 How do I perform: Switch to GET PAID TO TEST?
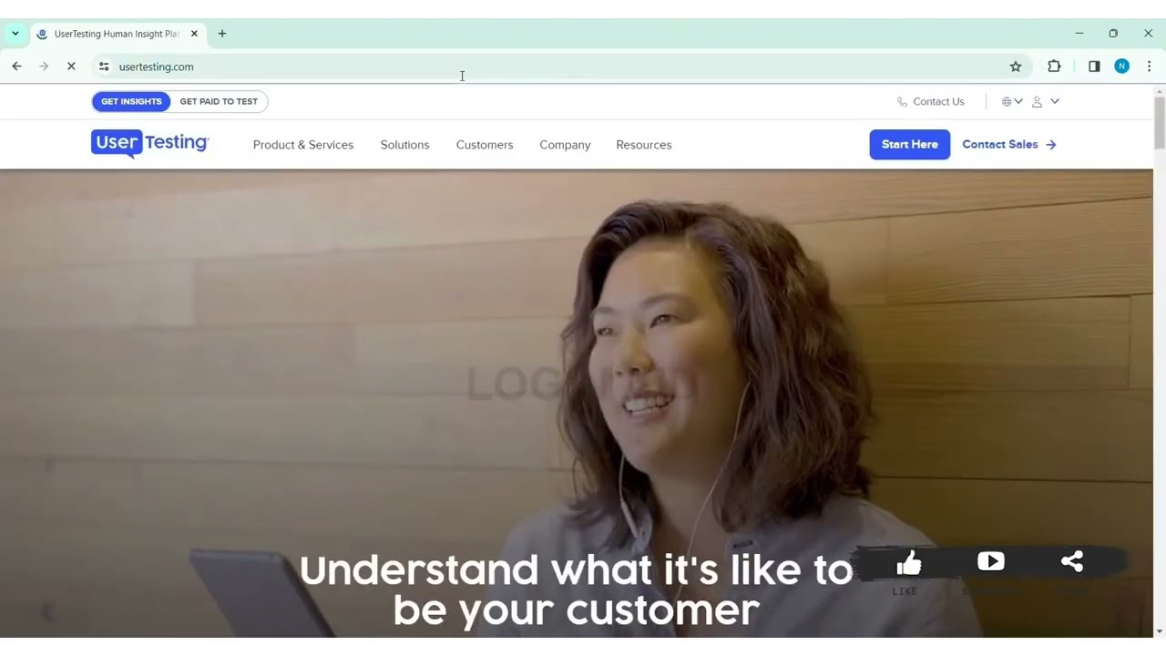point(219,101)
